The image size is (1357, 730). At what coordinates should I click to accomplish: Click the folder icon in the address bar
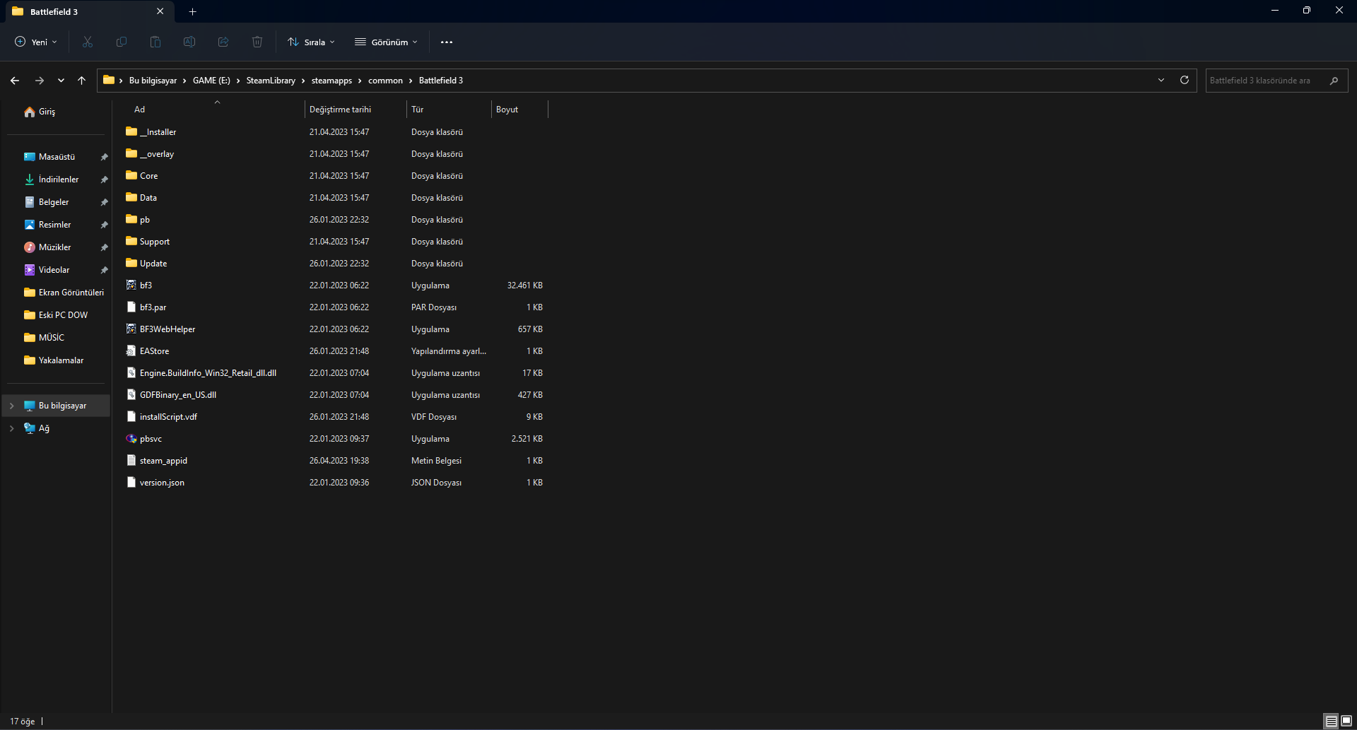coord(109,81)
